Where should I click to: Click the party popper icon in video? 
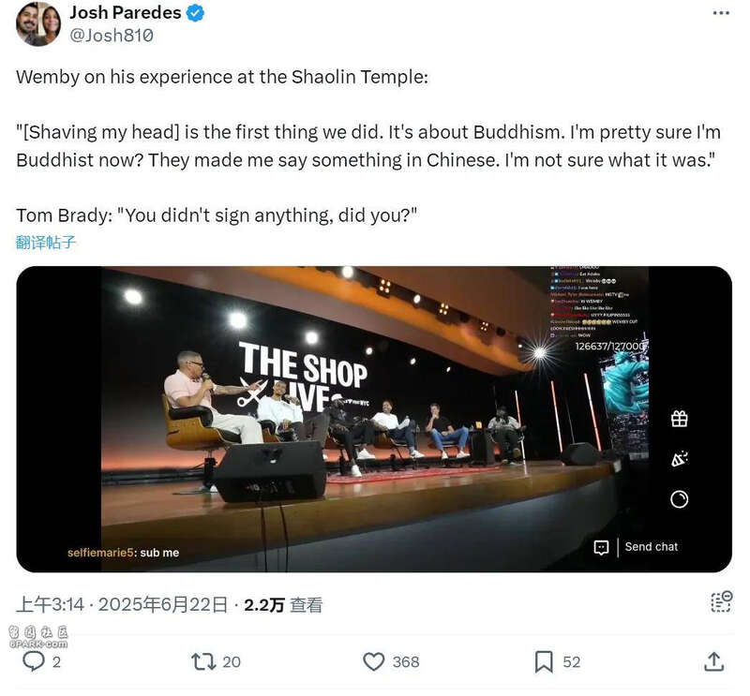click(679, 459)
